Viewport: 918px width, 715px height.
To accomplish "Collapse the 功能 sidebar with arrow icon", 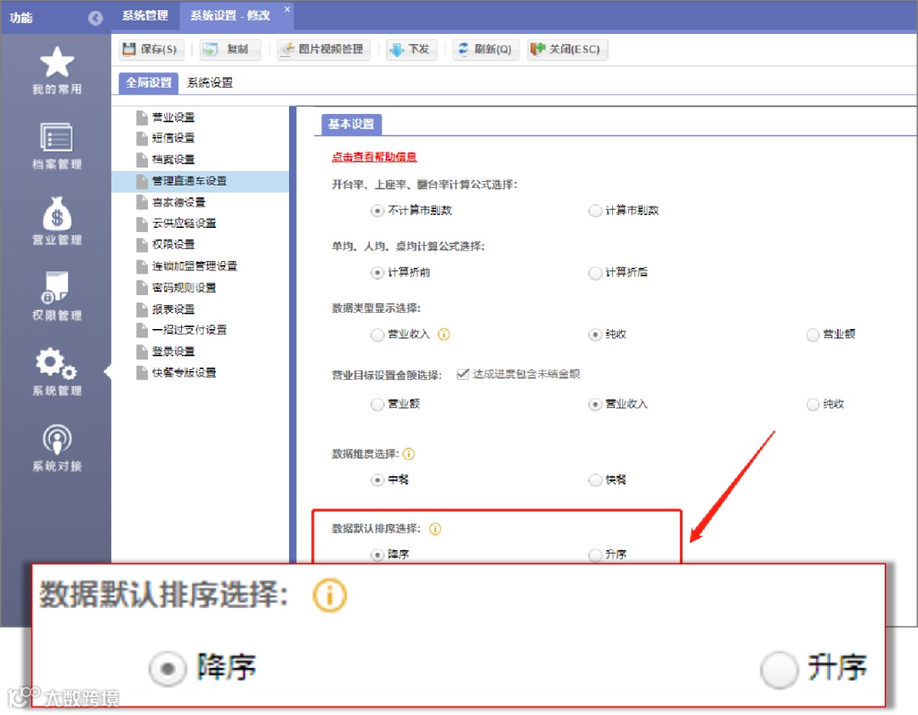I will click(x=95, y=18).
